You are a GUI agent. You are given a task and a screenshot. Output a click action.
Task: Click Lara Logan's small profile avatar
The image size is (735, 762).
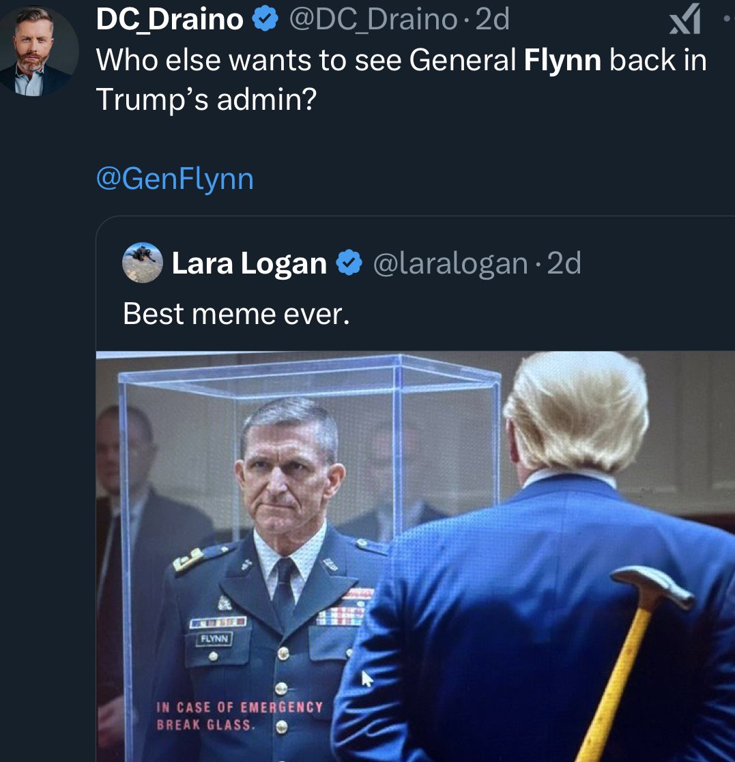143,263
